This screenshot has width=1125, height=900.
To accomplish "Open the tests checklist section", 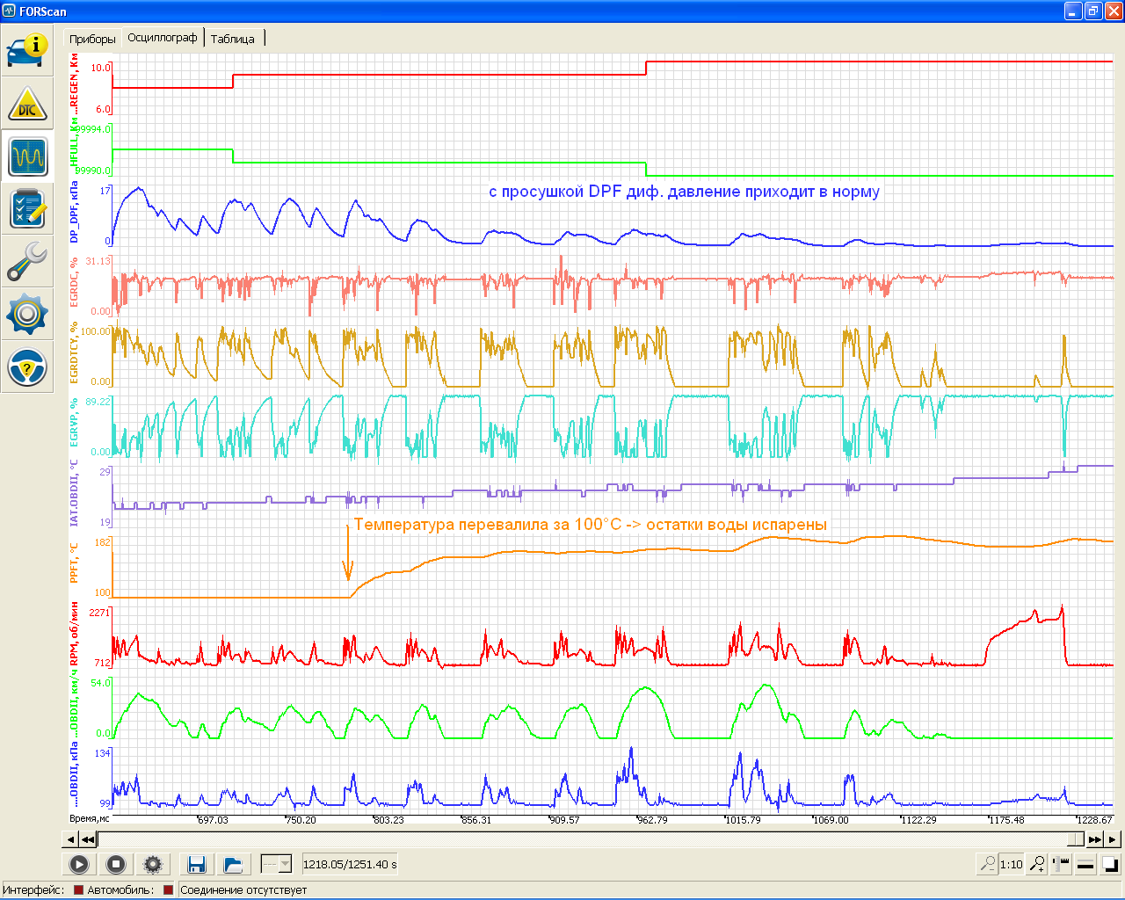I will tap(26, 209).
